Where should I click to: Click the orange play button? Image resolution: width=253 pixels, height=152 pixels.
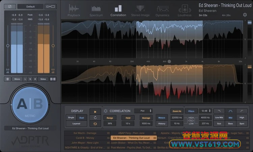click(95, 112)
